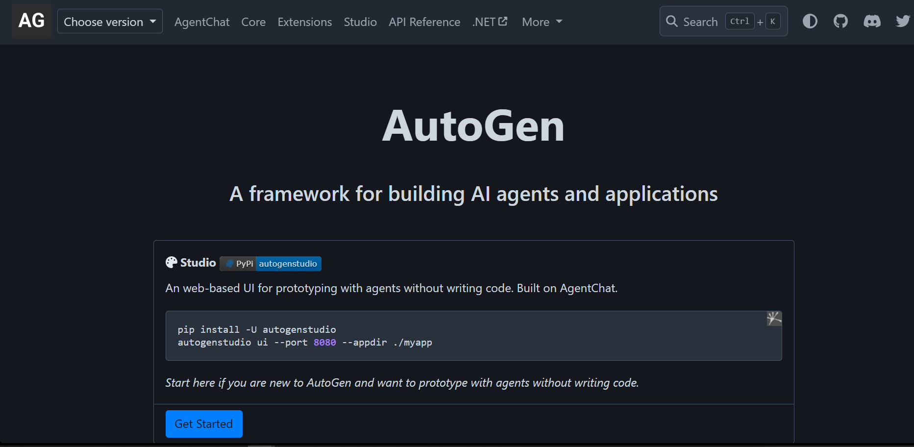Click the Studio palette icon

point(172,263)
